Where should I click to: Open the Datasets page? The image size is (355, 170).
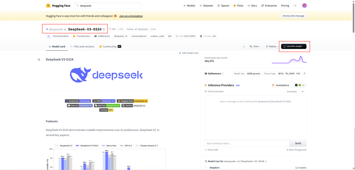click(x=206, y=6)
